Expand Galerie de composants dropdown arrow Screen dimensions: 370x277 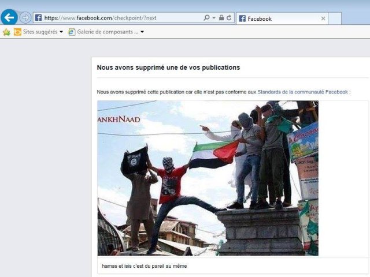(142, 32)
